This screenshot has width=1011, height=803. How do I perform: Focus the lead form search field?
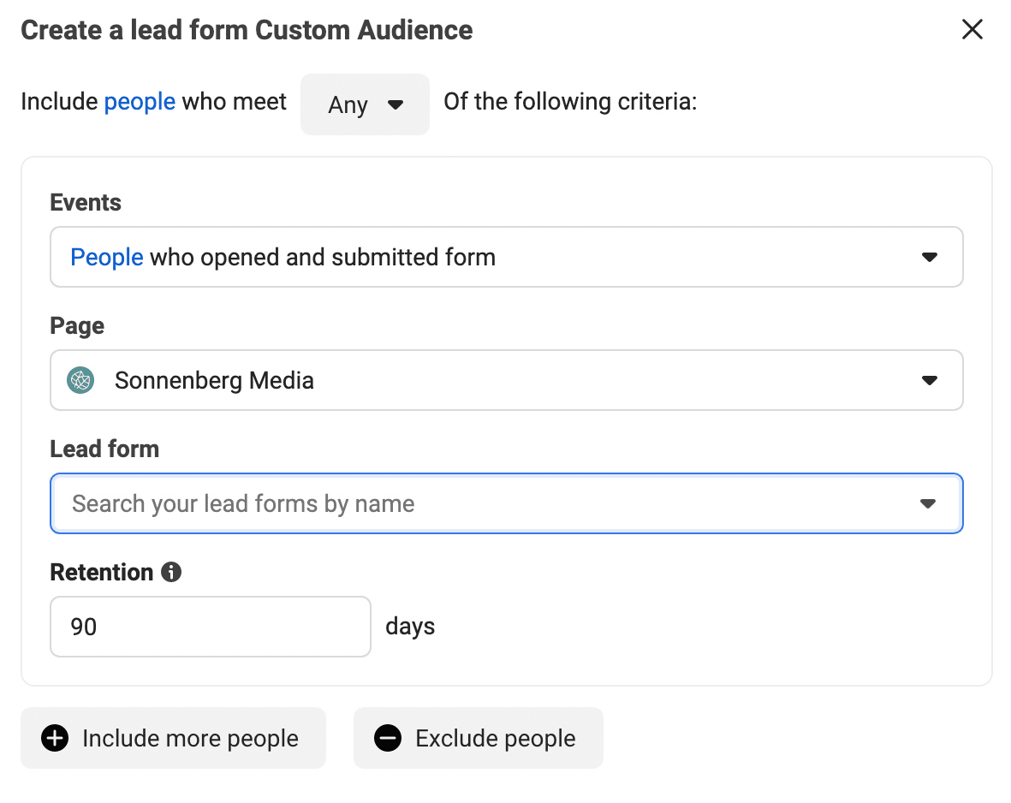[x=479, y=503]
